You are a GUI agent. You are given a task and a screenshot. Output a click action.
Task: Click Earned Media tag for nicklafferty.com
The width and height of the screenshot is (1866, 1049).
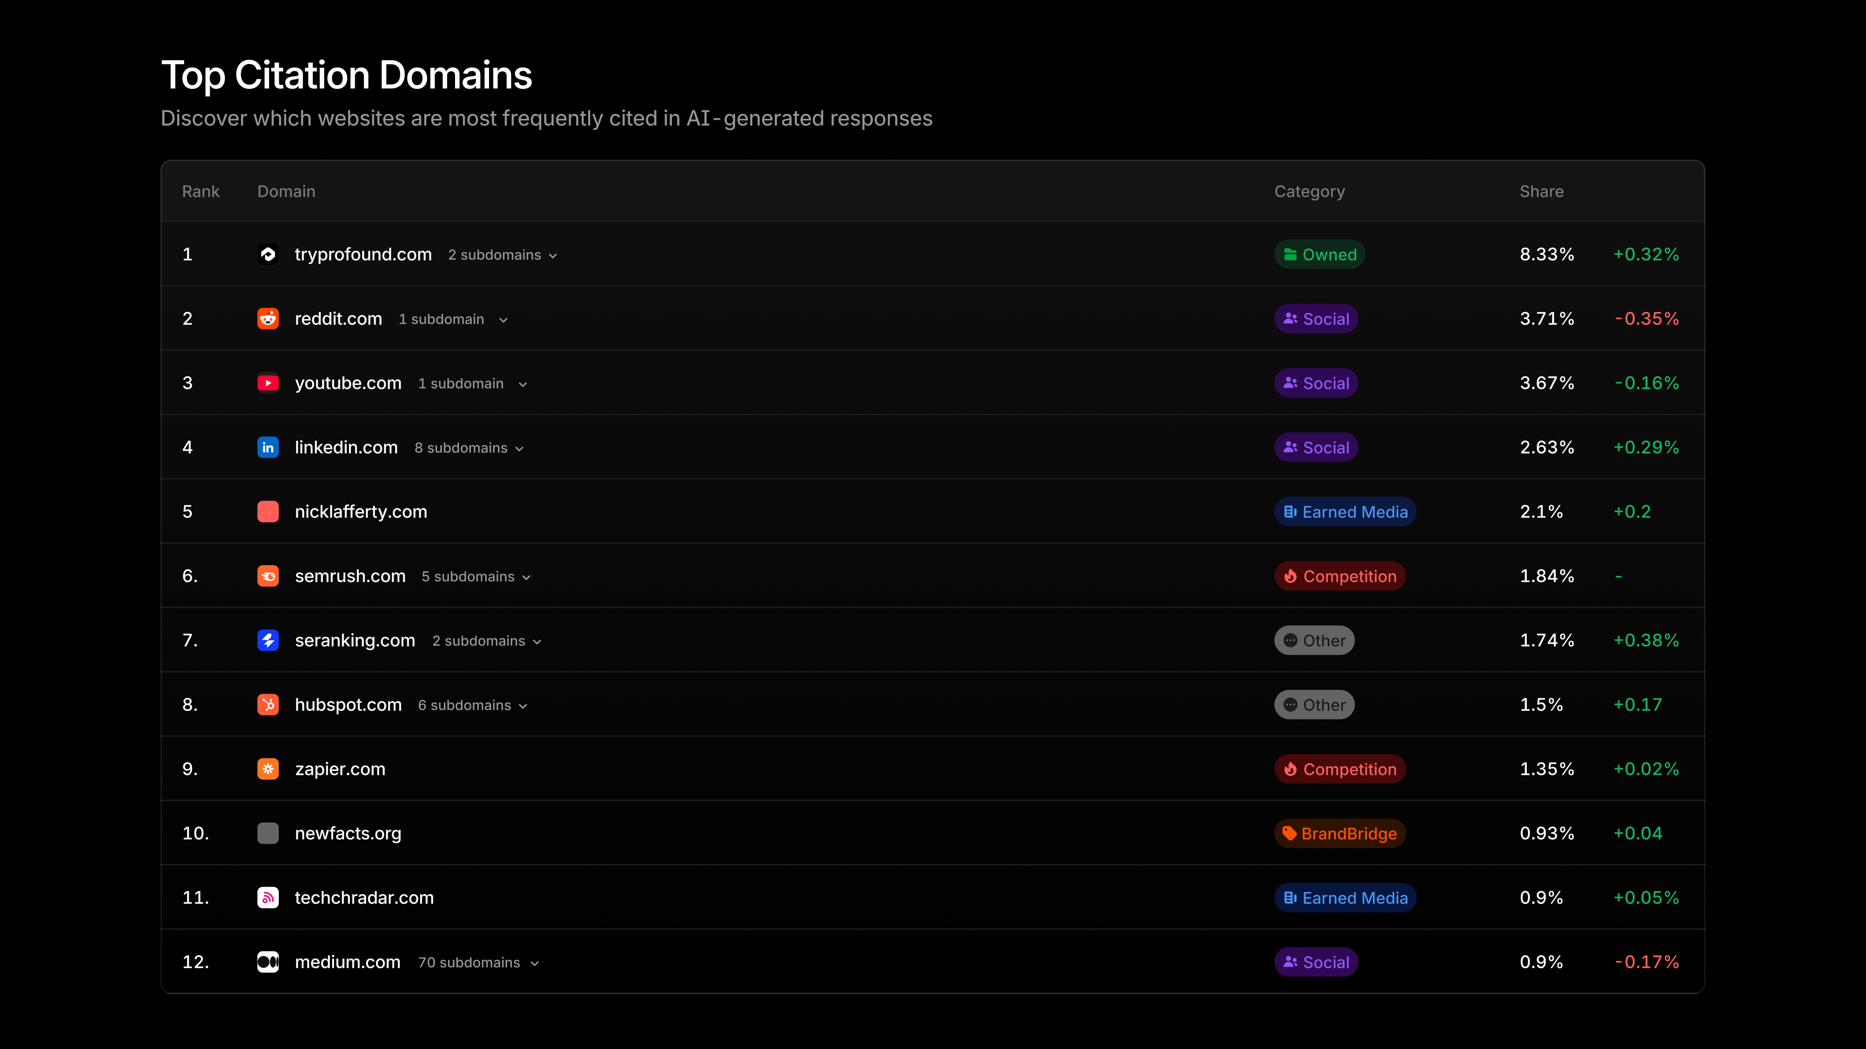pyautogui.click(x=1345, y=512)
